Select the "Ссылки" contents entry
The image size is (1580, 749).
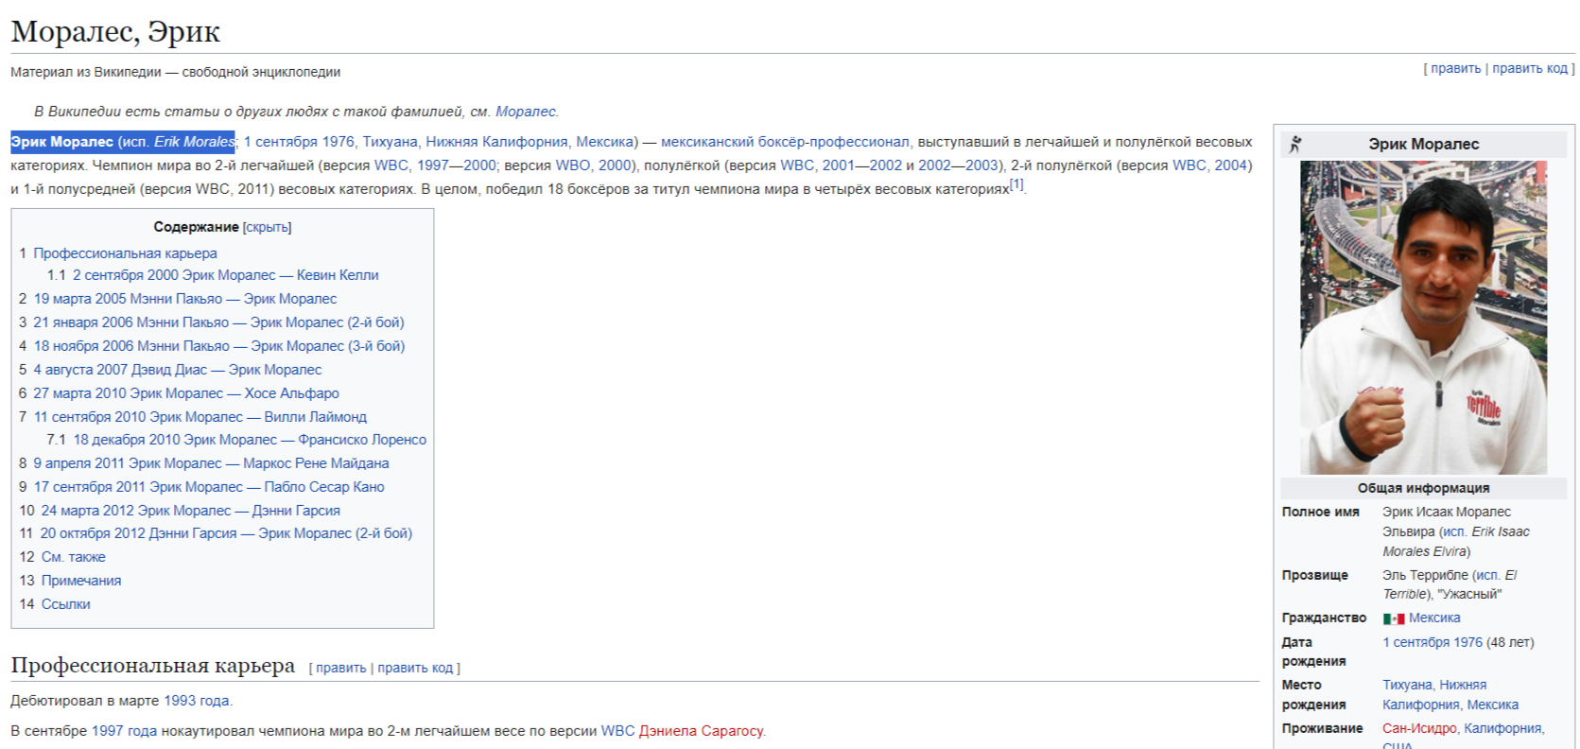pos(65,604)
